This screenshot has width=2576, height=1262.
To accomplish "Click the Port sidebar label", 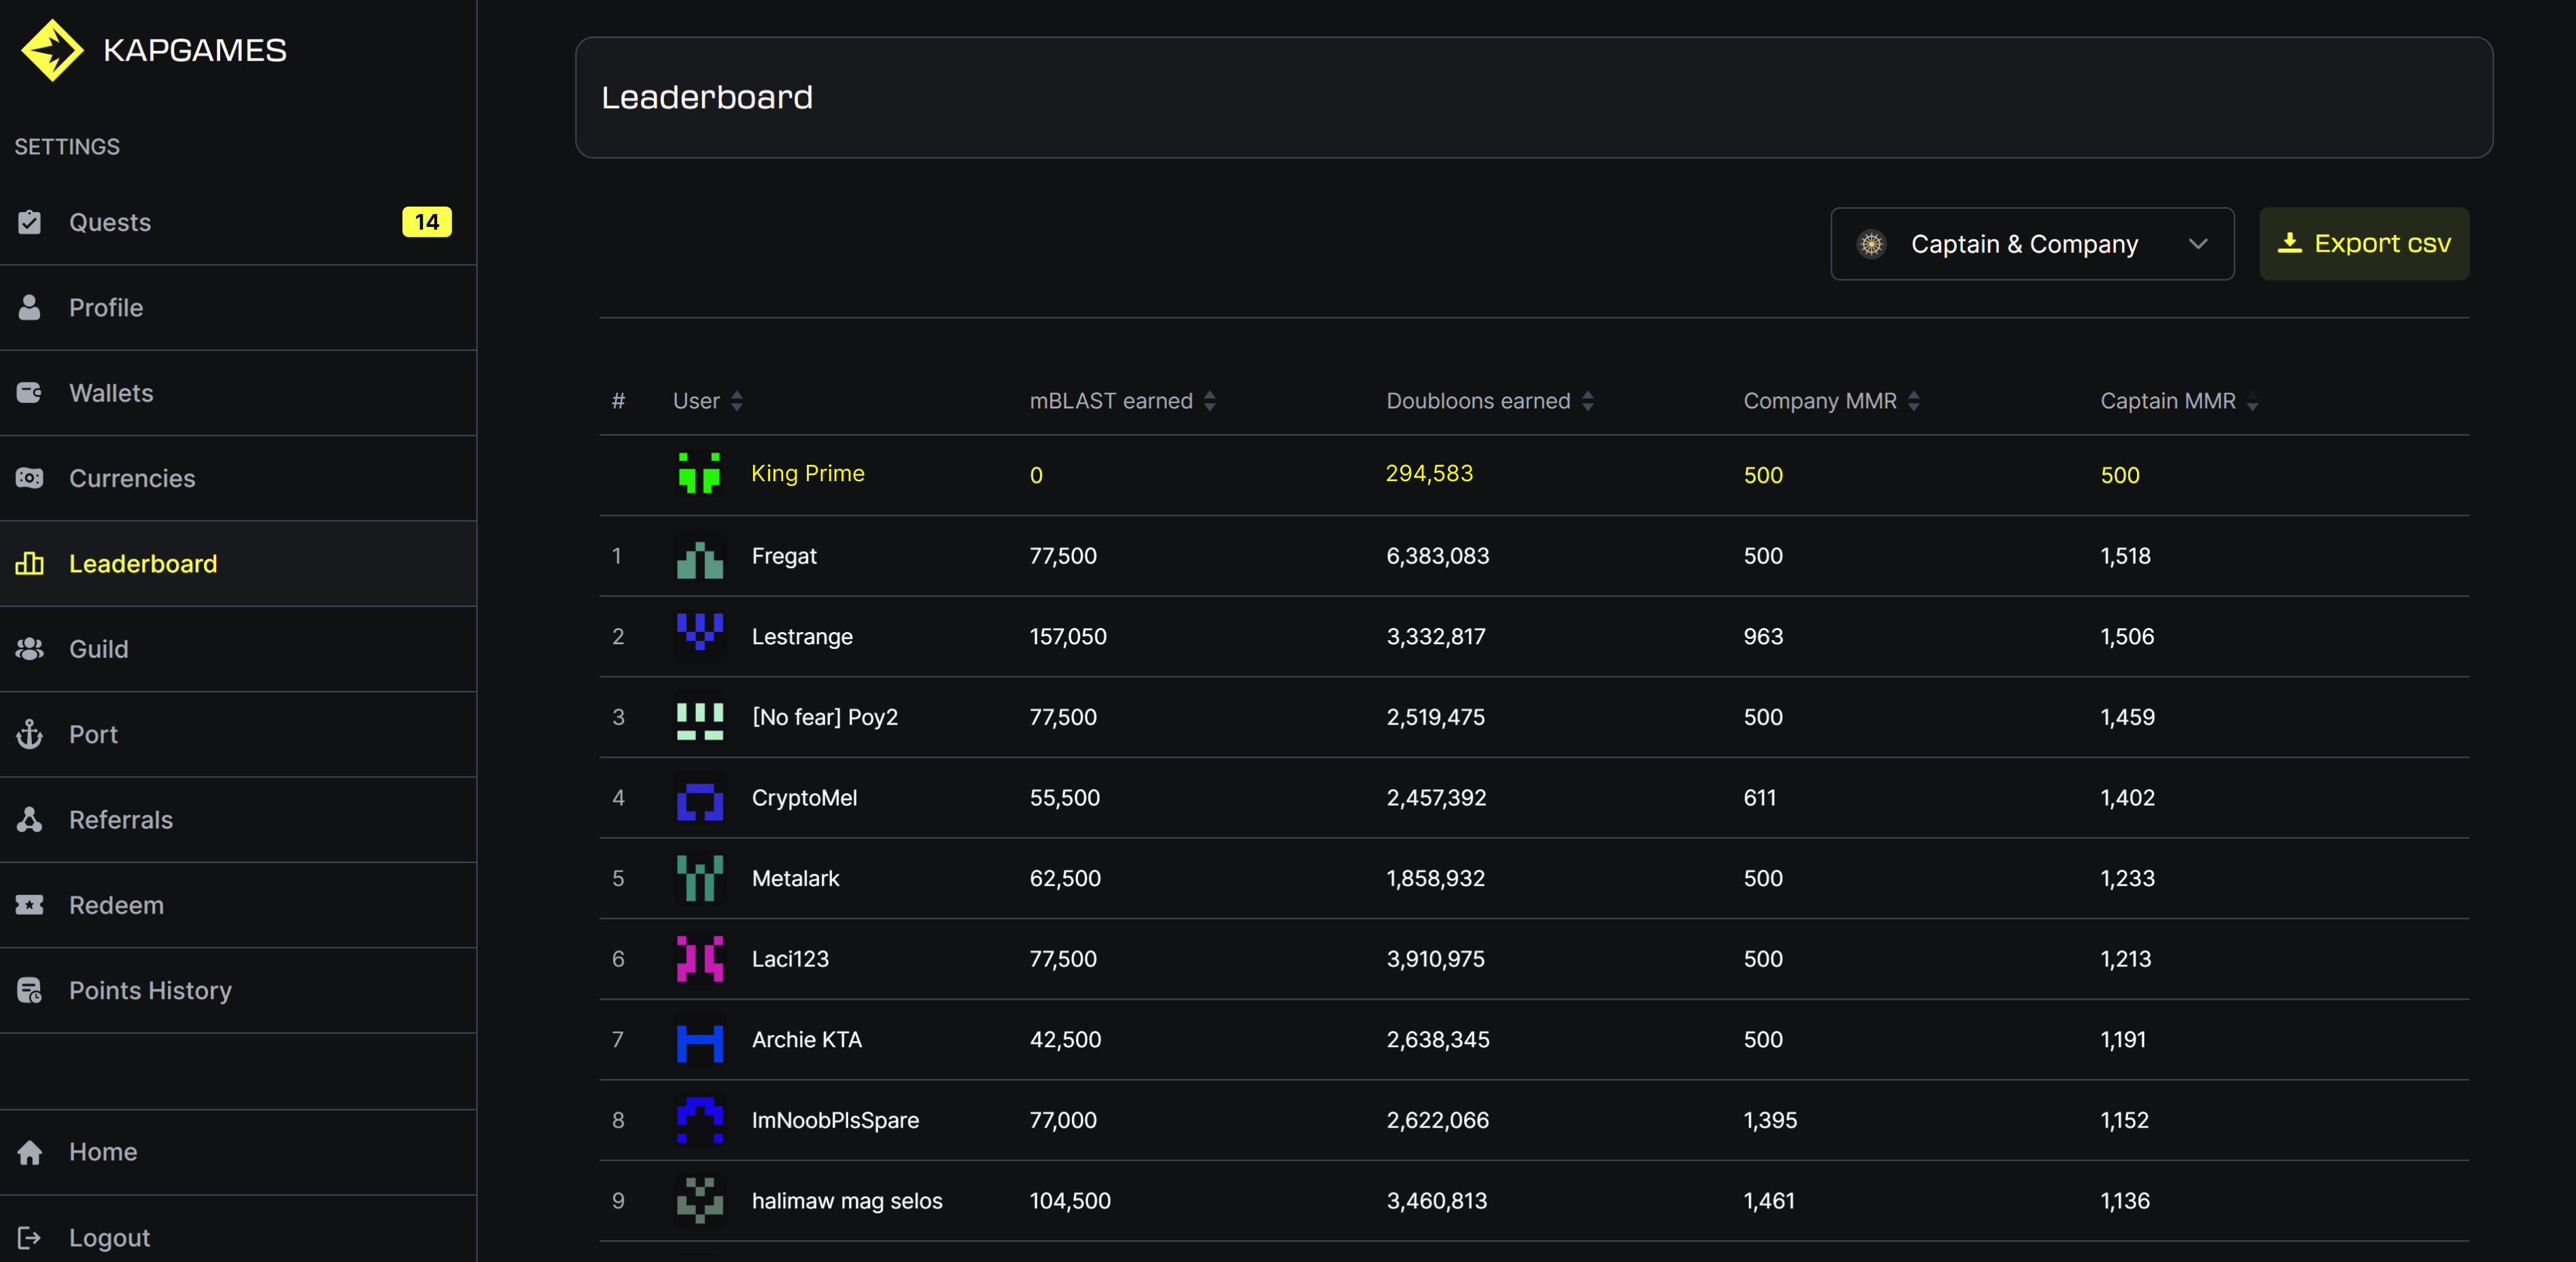I will click(x=93, y=734).
